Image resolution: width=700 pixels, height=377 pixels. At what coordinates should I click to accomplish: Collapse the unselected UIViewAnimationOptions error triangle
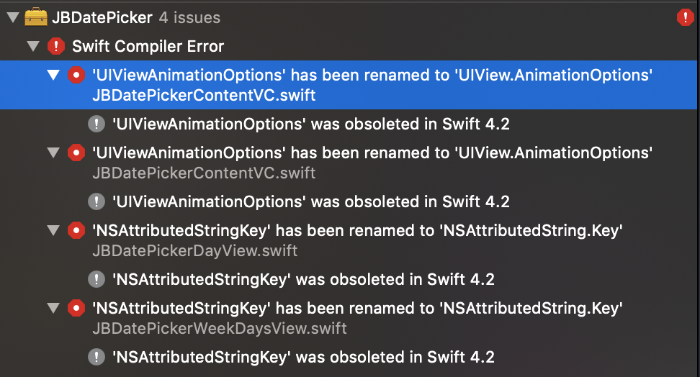tap(53, 153)
